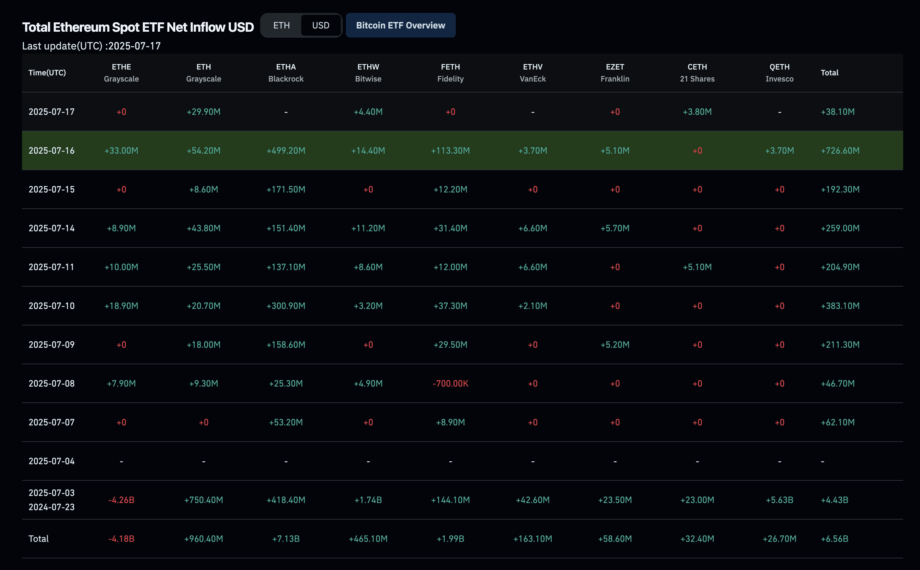Switch the inflow view to ETH

pyautogui.click(x=281, y=25)
